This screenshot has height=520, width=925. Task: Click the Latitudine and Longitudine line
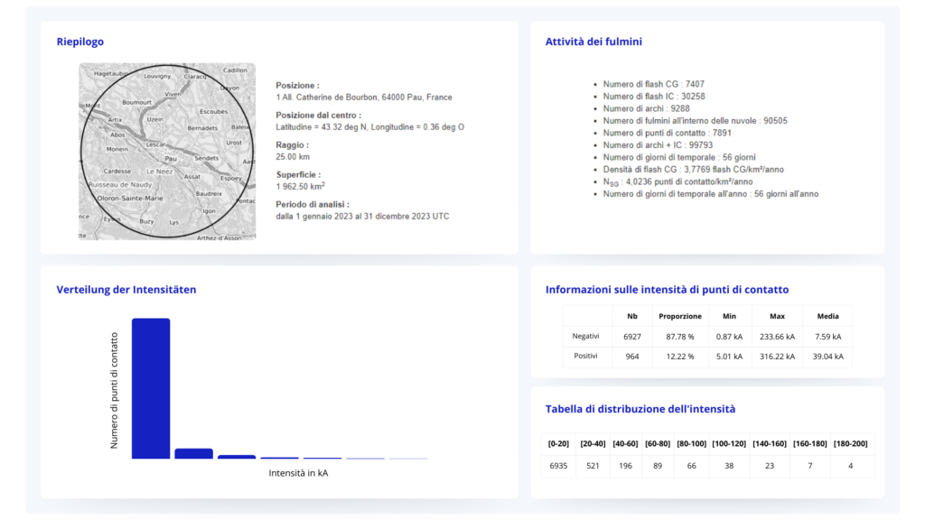[369, 126]
